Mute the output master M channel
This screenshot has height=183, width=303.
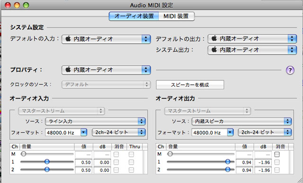[x=277, y=155]
